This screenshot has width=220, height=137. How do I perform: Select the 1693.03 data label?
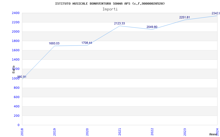[54, 44]
